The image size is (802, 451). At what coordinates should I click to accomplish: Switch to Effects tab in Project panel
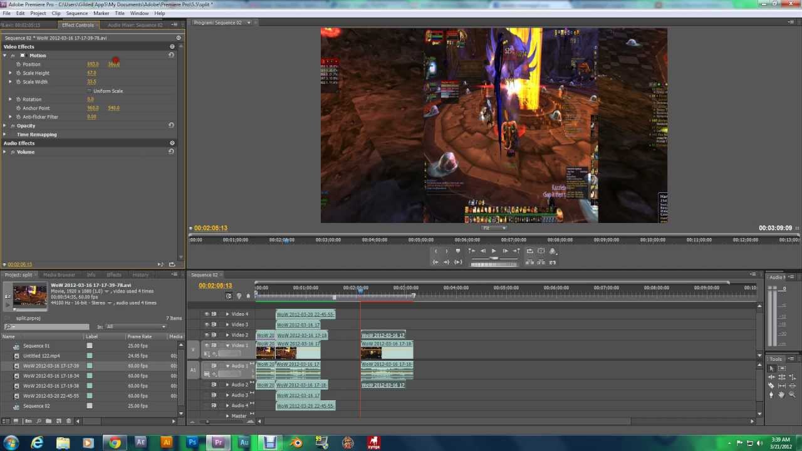coord(113,274)
